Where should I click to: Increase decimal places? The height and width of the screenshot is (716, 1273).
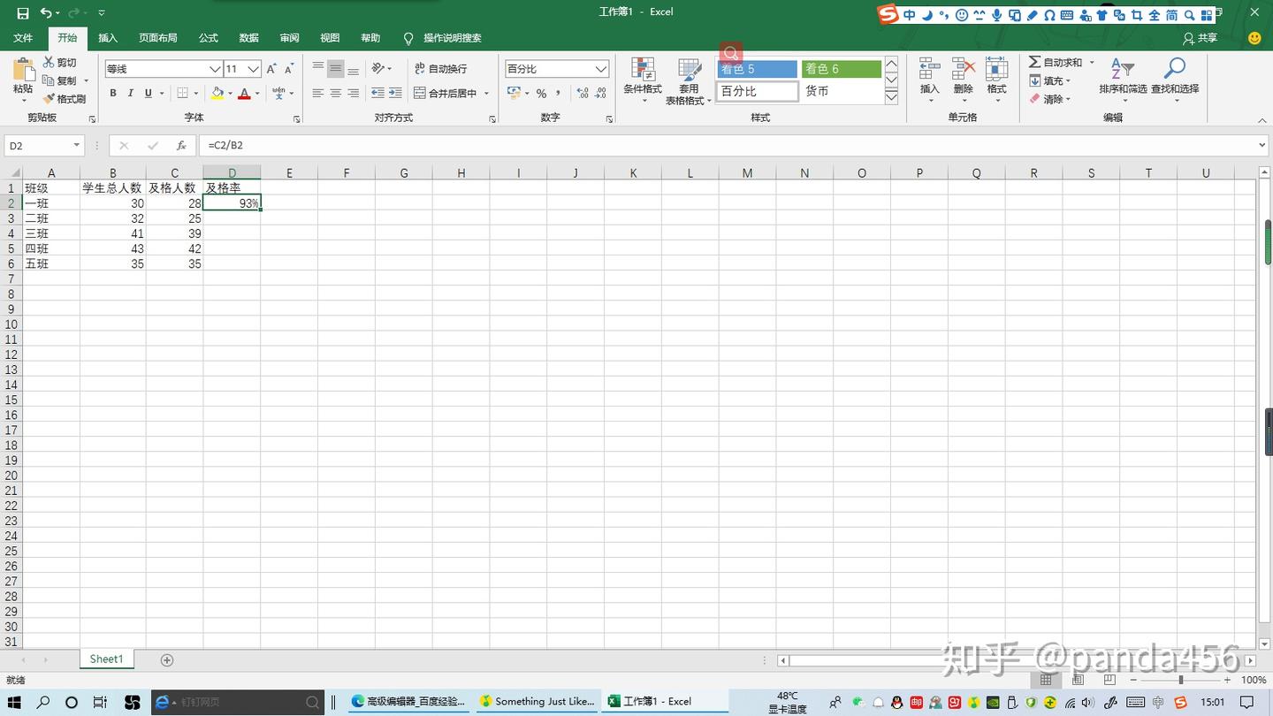[583, 93]
